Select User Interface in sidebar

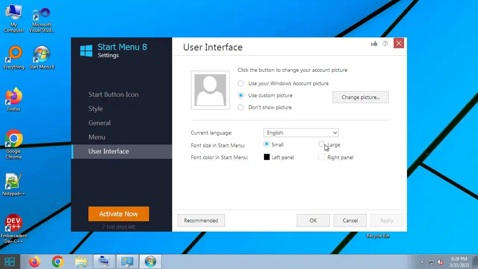pyautogui.click(x=122, y=151)
